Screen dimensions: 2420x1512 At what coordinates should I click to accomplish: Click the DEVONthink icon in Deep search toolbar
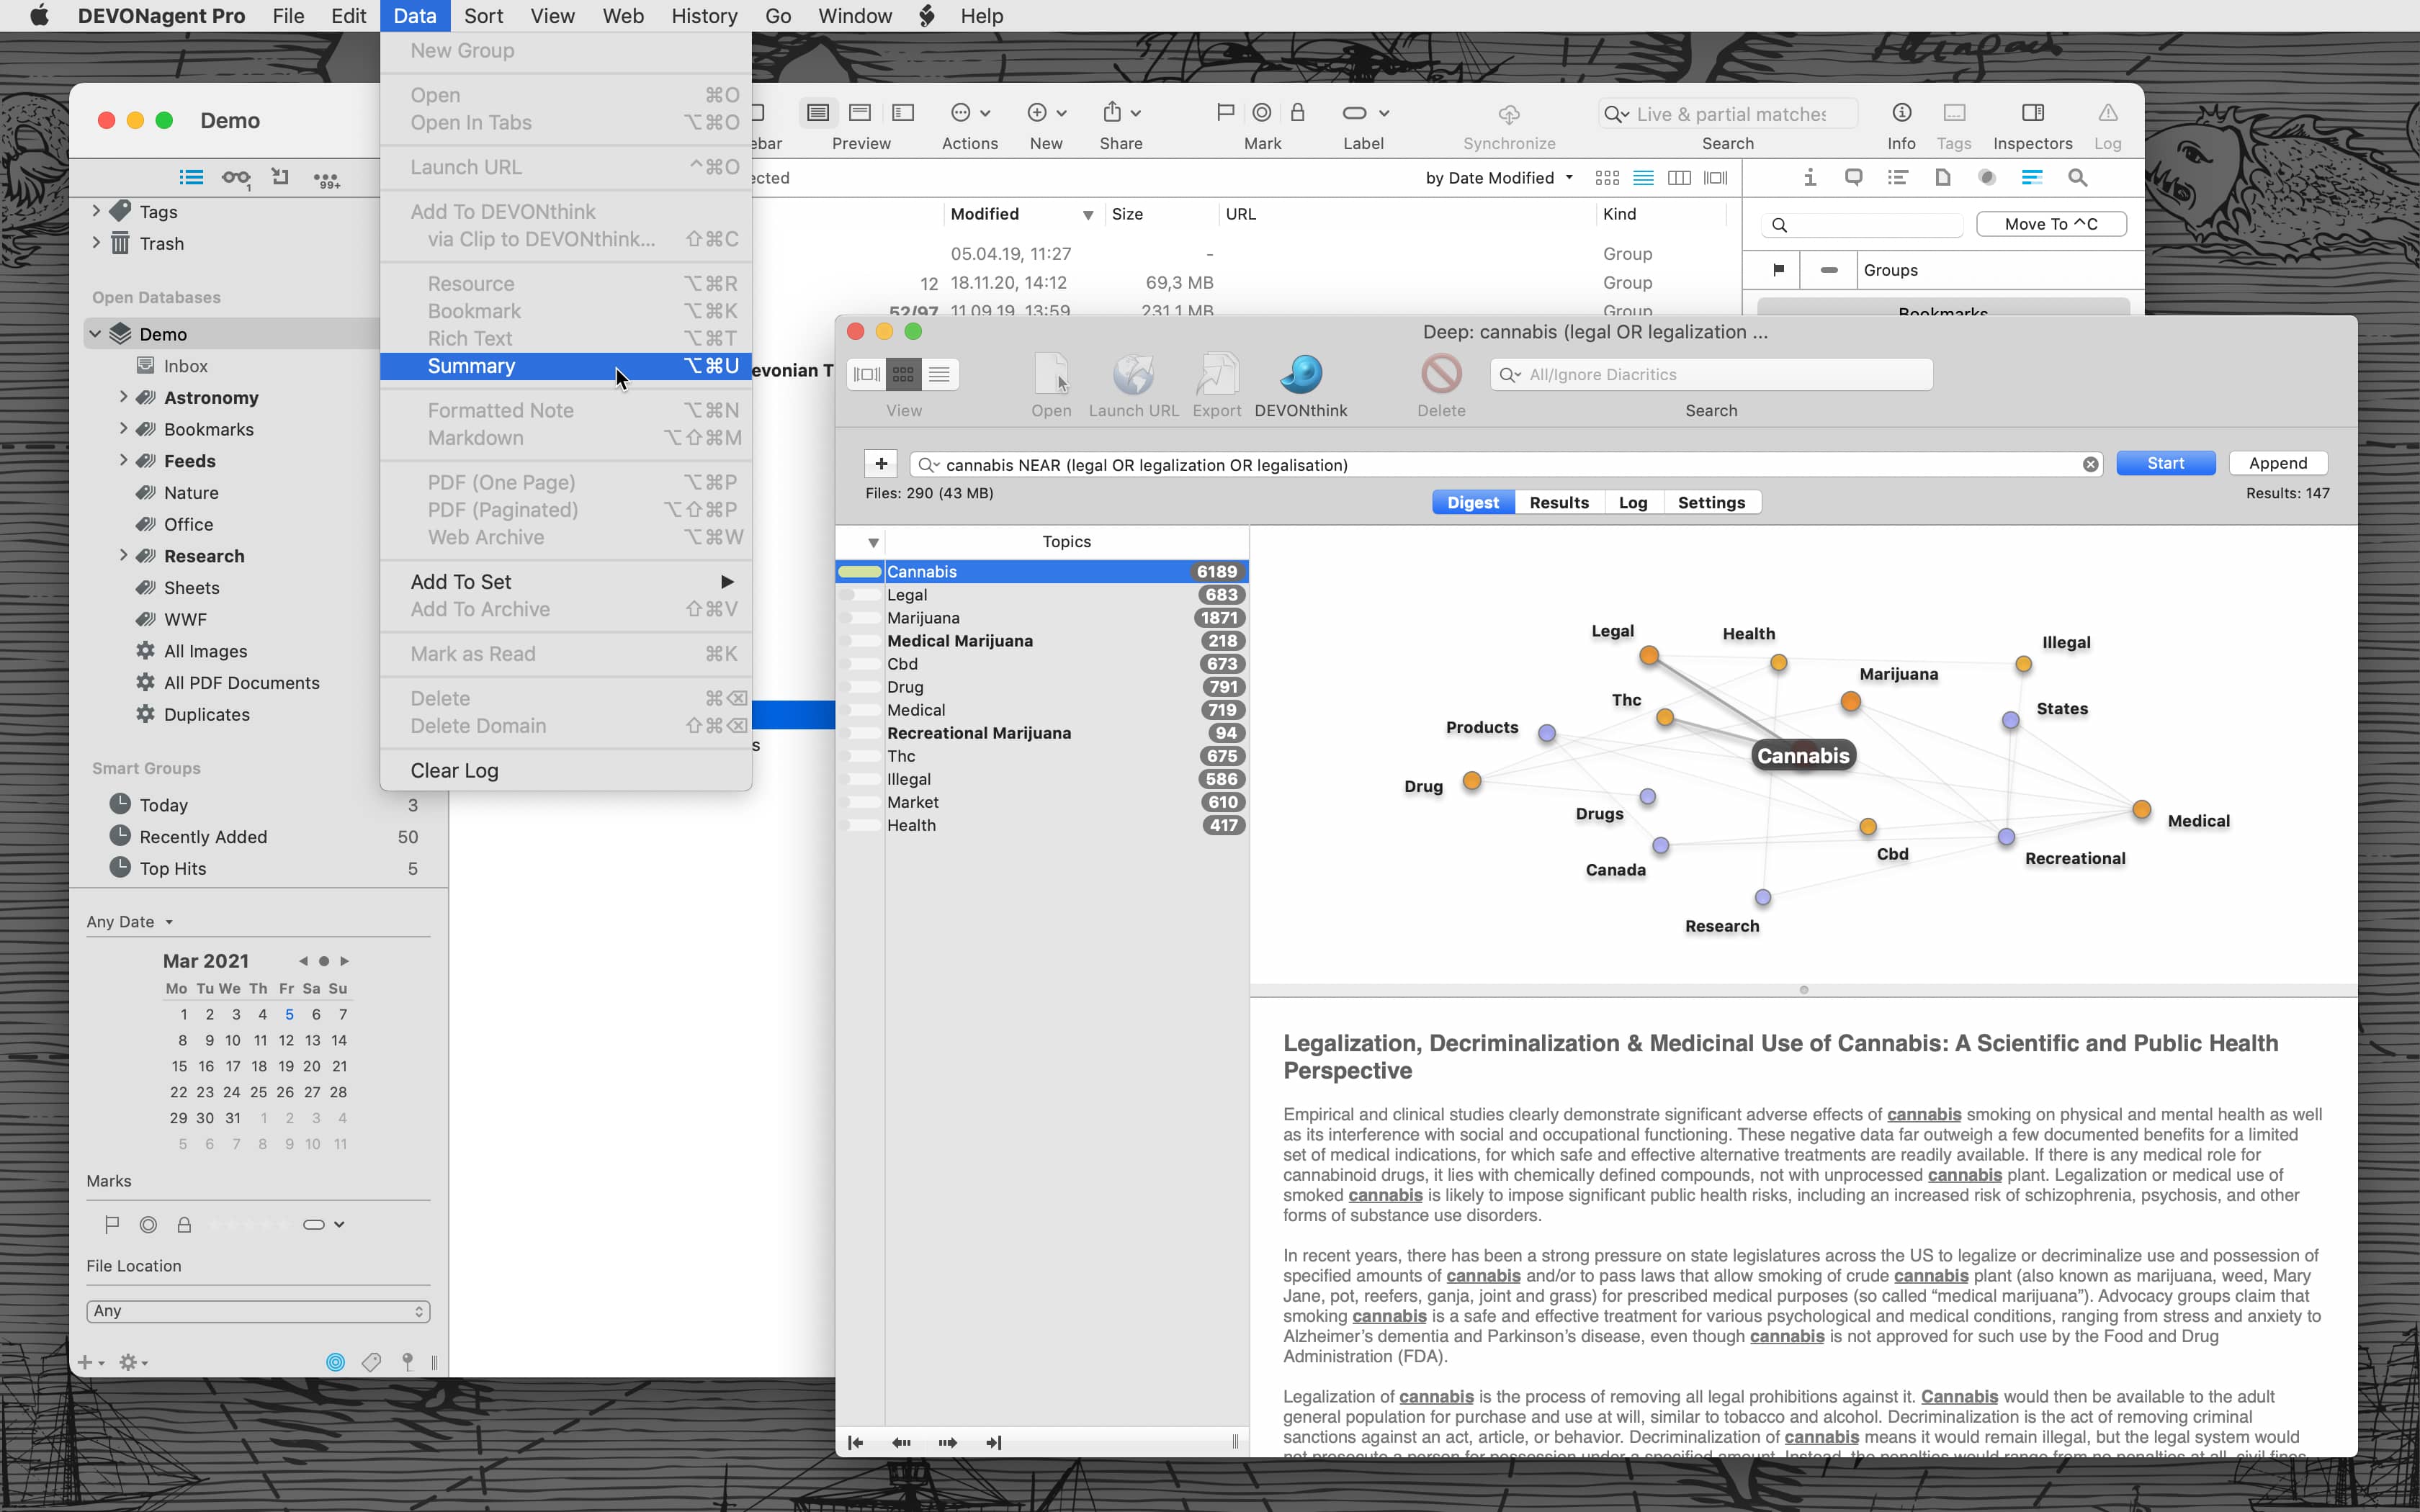(1300, 375)
